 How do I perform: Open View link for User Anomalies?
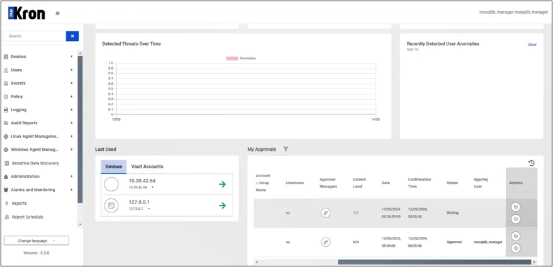(x=532, y=45)
